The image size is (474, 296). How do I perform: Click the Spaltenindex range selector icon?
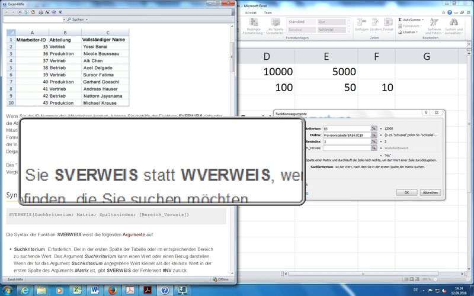click(x=374, y=142)
